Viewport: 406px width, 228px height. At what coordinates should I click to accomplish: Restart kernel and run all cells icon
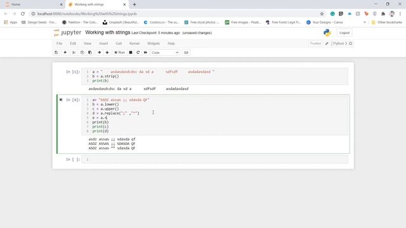pyautogui.click(x=145, y=53)
